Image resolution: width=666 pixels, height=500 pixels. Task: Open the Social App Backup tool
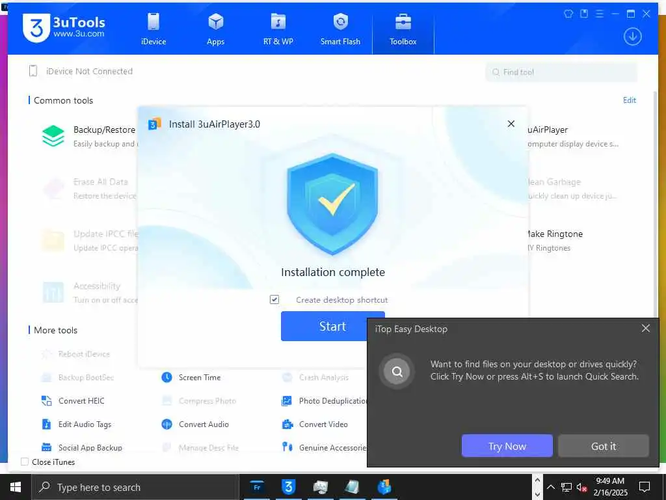click(81, 448)
